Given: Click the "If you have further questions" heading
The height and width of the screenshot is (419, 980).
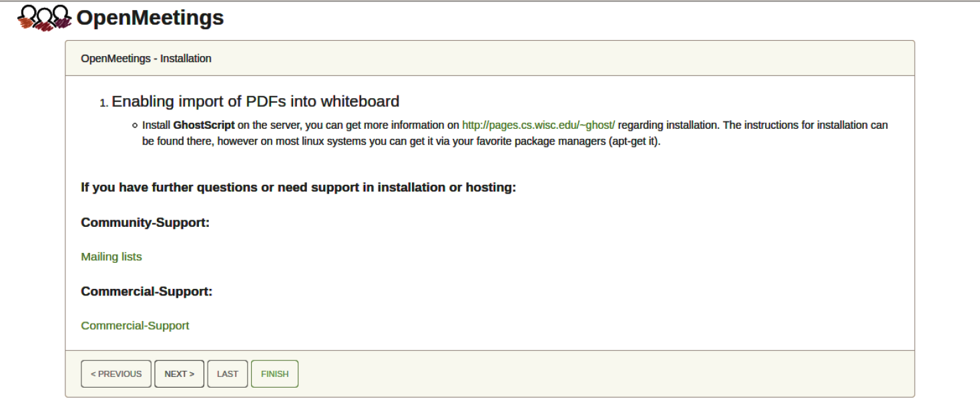Looking at the screenshot, I should (298, 187).
